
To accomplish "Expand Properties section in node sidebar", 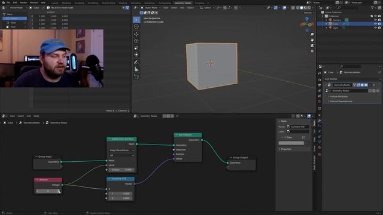I will coord(285,149).
